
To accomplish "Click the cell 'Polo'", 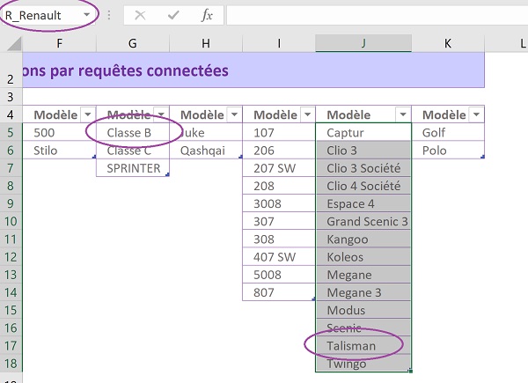I will (448, 151).
